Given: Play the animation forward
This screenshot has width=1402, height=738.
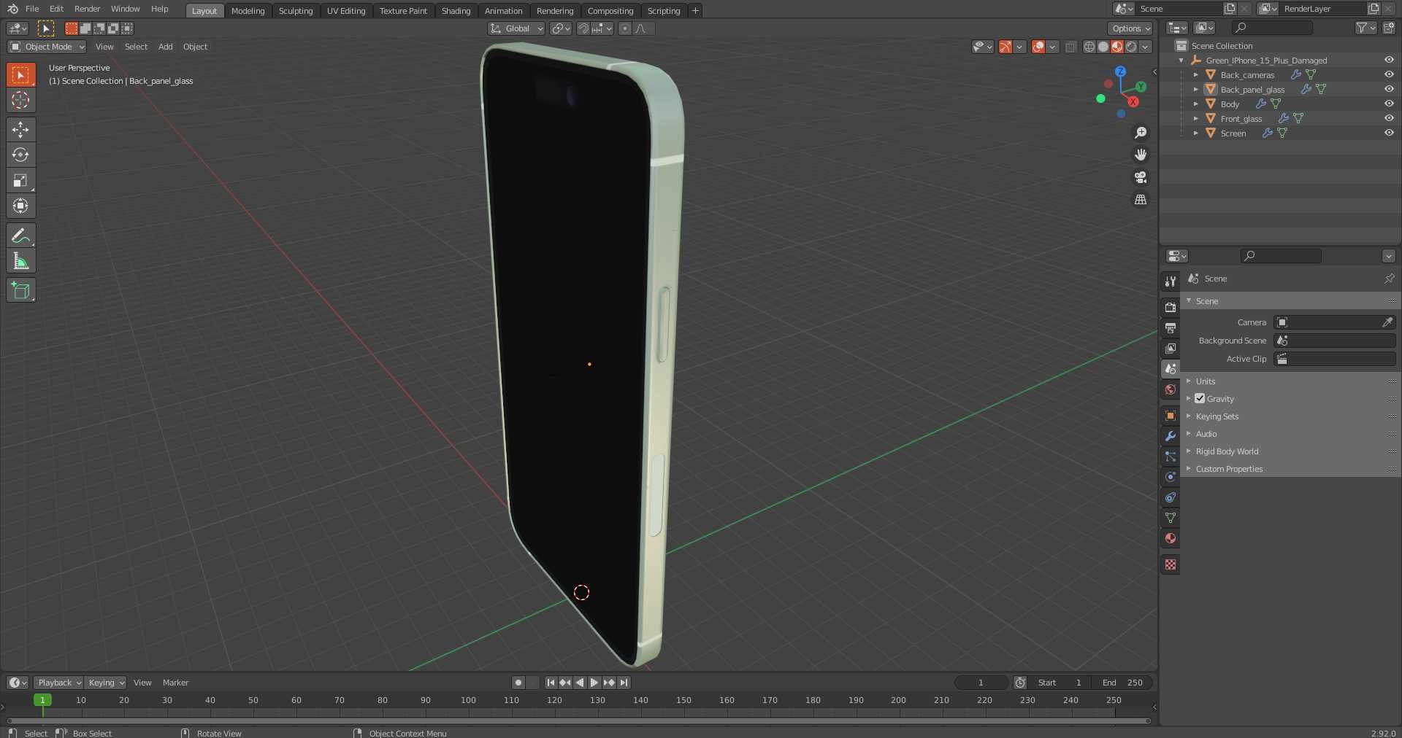Looking at the screenshot, I should click(594, 683).
